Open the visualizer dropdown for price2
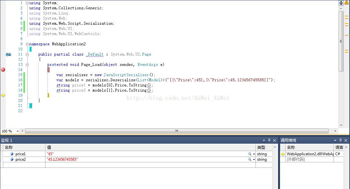Image resolution: width=350 pixels, height=189 pixels. tap(254, 160)
